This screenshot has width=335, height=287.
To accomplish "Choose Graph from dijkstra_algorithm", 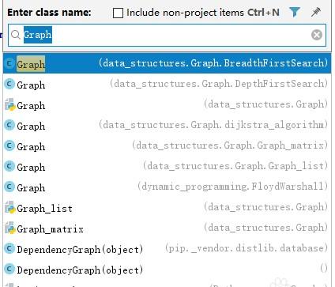I will point(167,125).
